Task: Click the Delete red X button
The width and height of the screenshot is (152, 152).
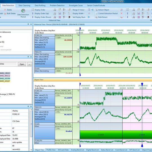Action: [x=5, y=10]
